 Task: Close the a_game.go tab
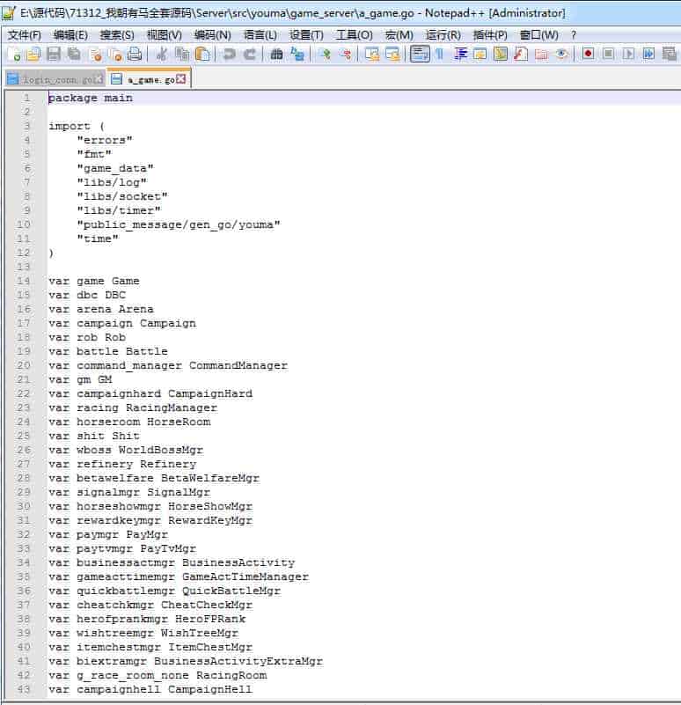tap(181, 79)
